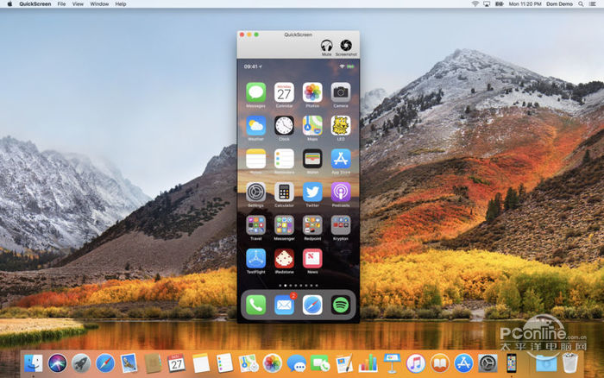Open Contacts book in the Mac dock
The image size is (604, 378).
[x=153, y=363]
